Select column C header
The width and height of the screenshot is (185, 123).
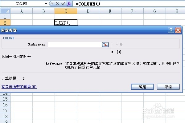point(66,11)
